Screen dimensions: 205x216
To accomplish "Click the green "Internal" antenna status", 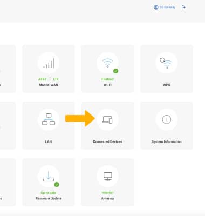I will [107, 193].
